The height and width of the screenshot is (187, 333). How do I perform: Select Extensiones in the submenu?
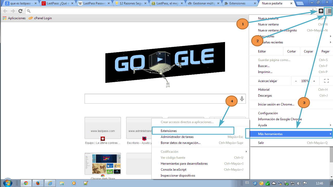point(200,131)
